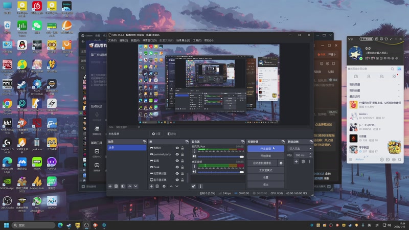Click 工作室模式 studio mode button
409x230 pixels.
pos(266,170)
